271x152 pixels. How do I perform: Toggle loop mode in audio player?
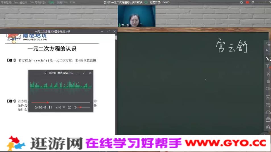(x=69, y=107)
